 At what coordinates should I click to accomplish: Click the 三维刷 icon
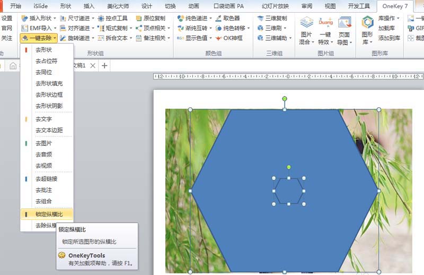pos(260,28)
